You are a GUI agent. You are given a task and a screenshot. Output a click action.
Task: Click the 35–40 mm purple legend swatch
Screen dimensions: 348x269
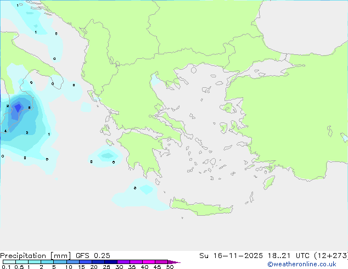click(136, 262)
